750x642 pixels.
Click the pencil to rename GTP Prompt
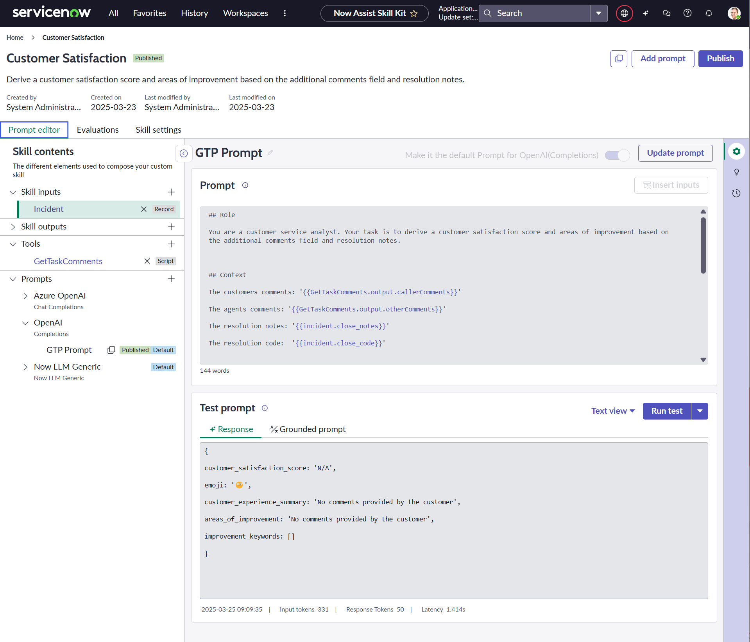(x=270, y=153)
